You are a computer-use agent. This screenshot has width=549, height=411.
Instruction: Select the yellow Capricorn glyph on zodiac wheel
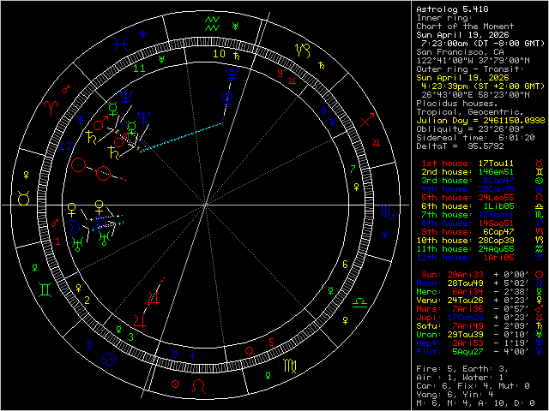300,49
